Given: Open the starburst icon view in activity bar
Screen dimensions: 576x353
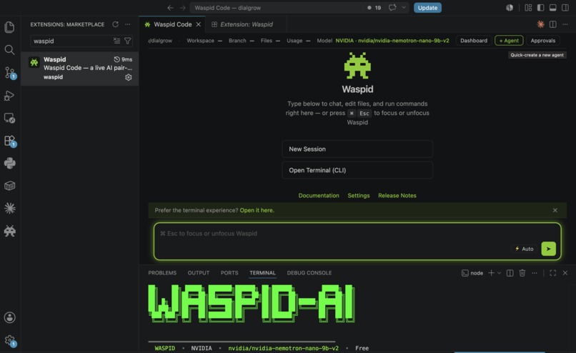Looking at the screenshot, I should (x=9, y=208).
